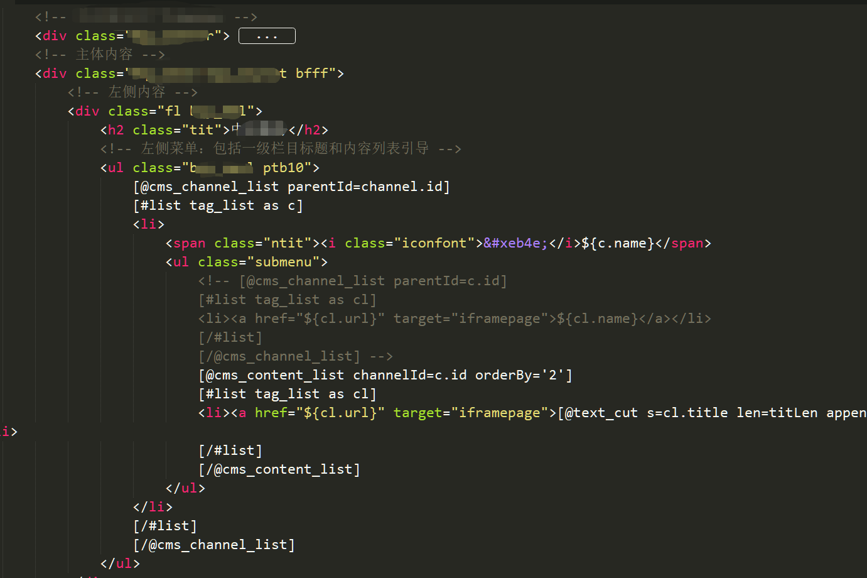
Task: Click the "${cl.name}" expression in the comment
Action: click(597, 319)
